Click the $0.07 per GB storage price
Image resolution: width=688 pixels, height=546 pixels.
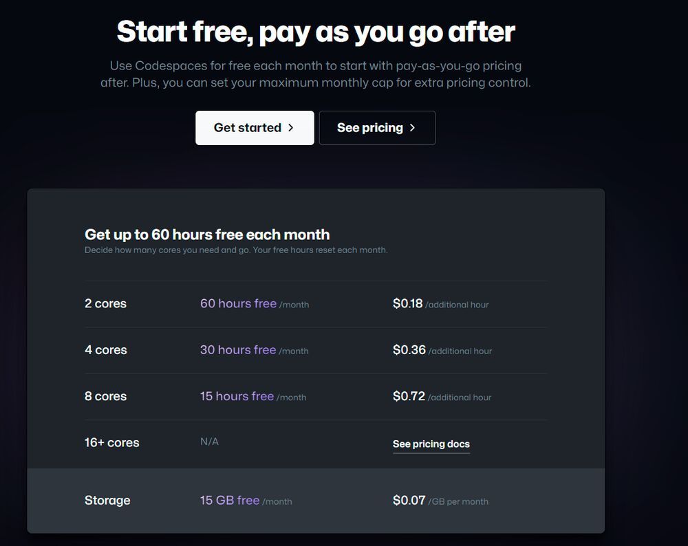(x=409, y=501)
